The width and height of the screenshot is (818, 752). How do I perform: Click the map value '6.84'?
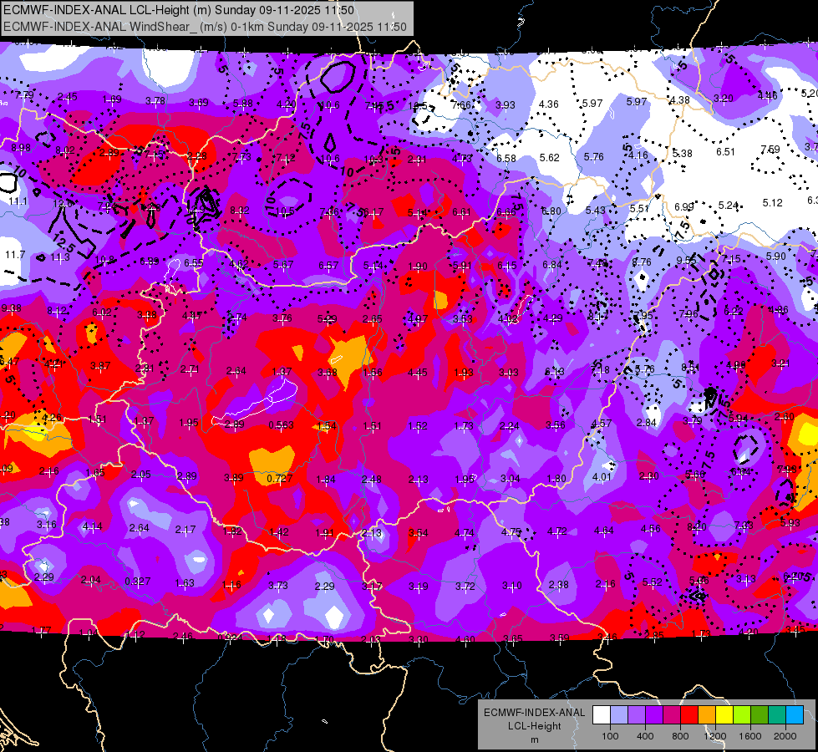pyautogui.click(x=552, y=265)
